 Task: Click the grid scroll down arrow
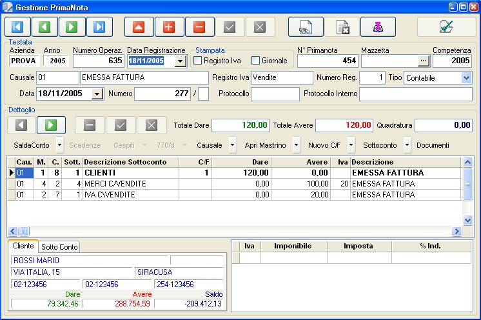467,220
